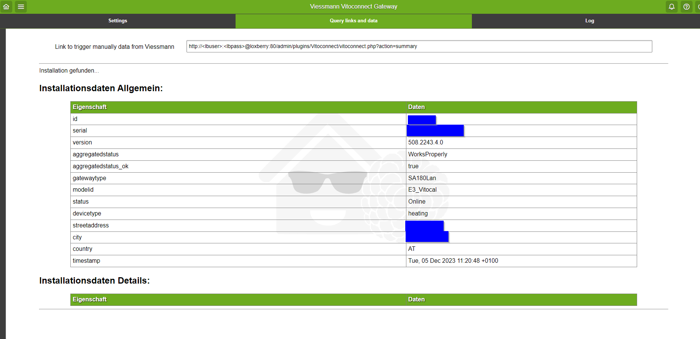Image resolution: width=700 pixels, height=339 pixels.
Task: Open the Log tab
Action: [589, 21]
